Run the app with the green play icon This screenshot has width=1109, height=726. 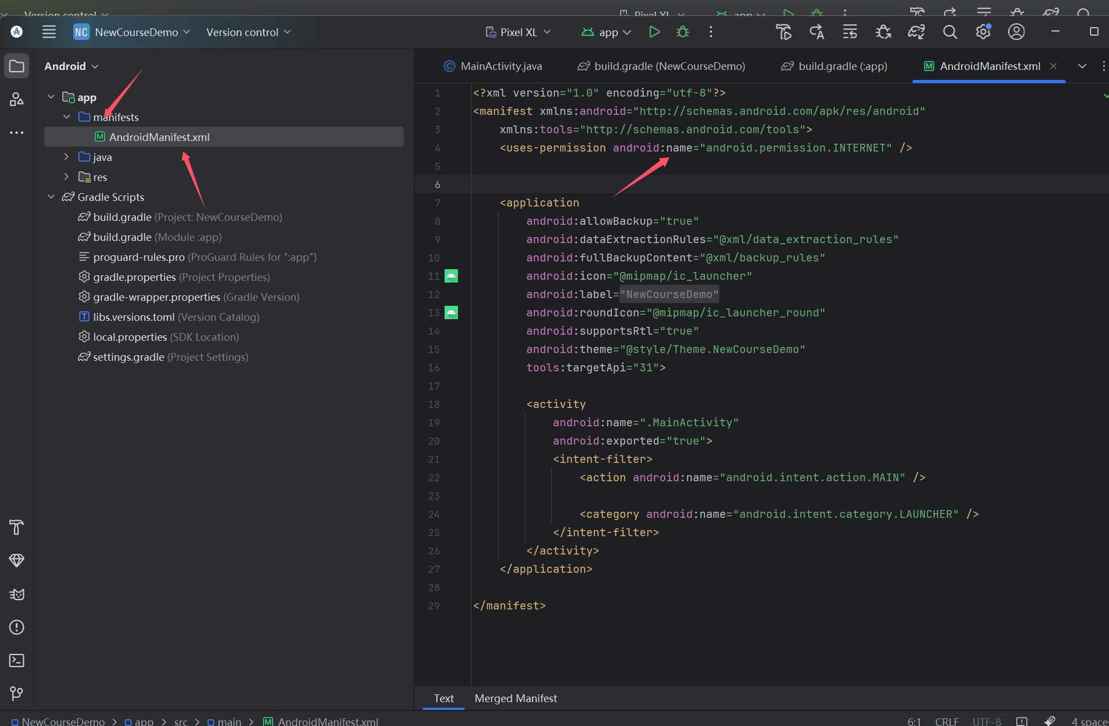(x=654, y=32)
